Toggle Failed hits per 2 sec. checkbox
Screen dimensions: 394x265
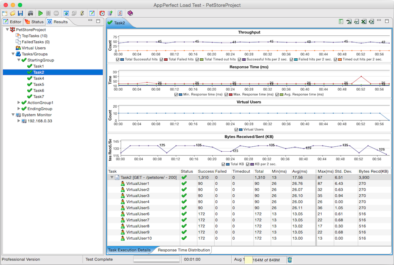(292, 60)
